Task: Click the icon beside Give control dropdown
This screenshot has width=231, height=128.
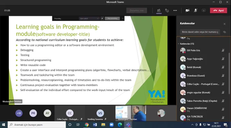Action: [x=102, y=19]
